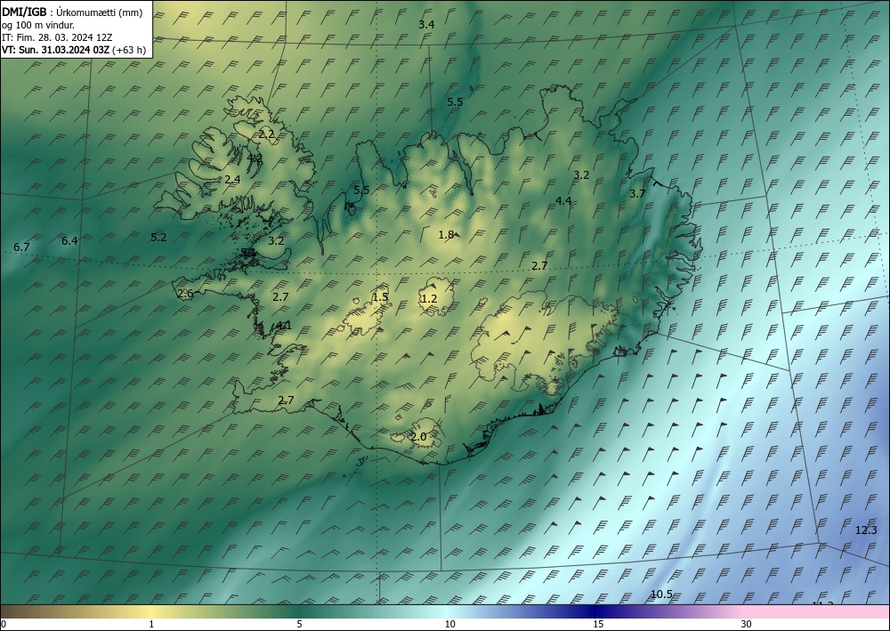
Task: Click the 6.7 value at the west edge
Action: [x=21, y=247]
